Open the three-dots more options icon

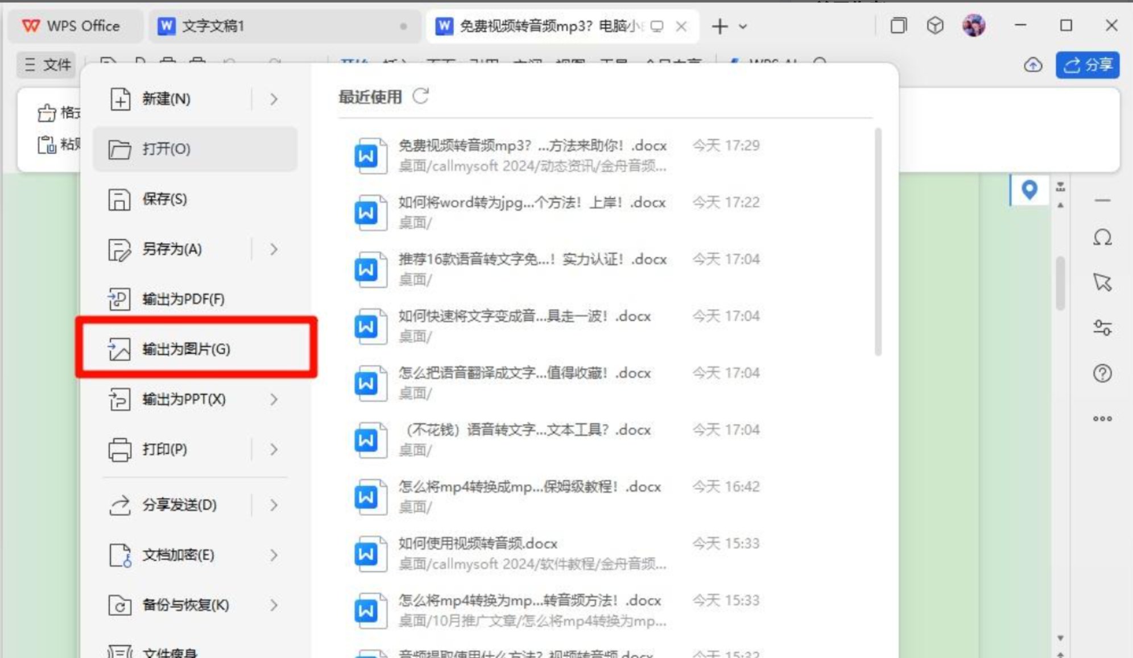(x=1102, y=419)
